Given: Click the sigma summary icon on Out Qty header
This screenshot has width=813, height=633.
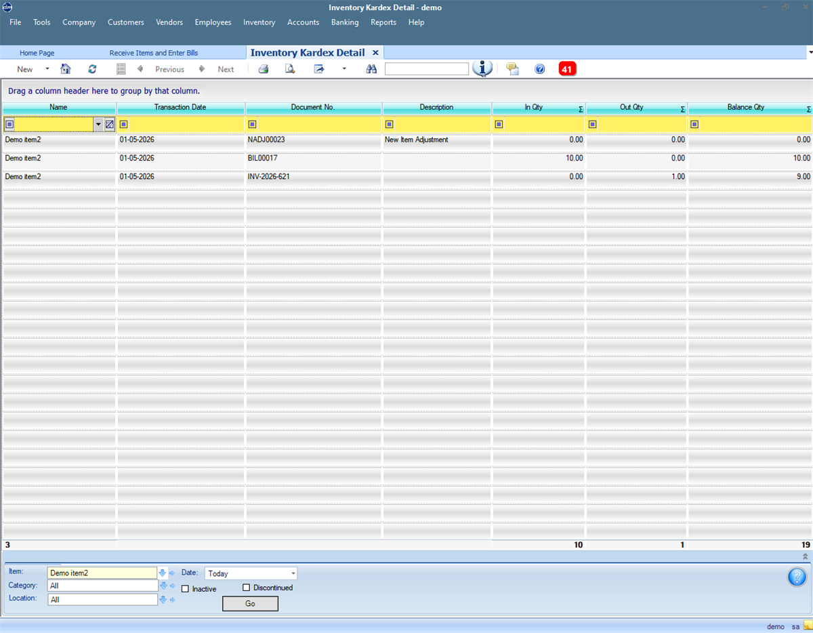Looking at the screenshot, I should tap(683, 109).
